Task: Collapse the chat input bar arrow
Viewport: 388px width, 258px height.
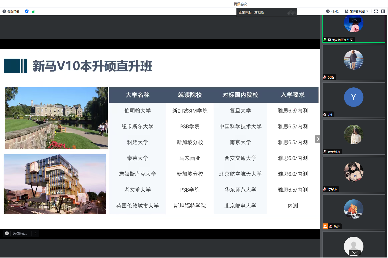Action: coord(36,233)
